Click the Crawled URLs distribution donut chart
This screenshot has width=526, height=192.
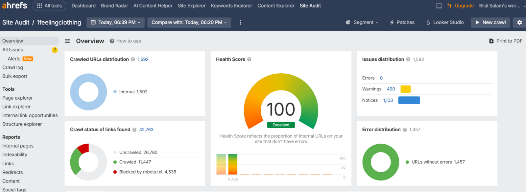coord(88,92)
